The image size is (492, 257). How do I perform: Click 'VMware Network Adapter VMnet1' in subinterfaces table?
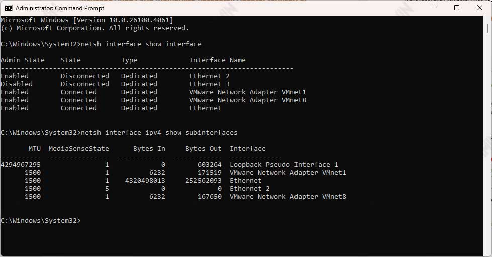[288, 172]
